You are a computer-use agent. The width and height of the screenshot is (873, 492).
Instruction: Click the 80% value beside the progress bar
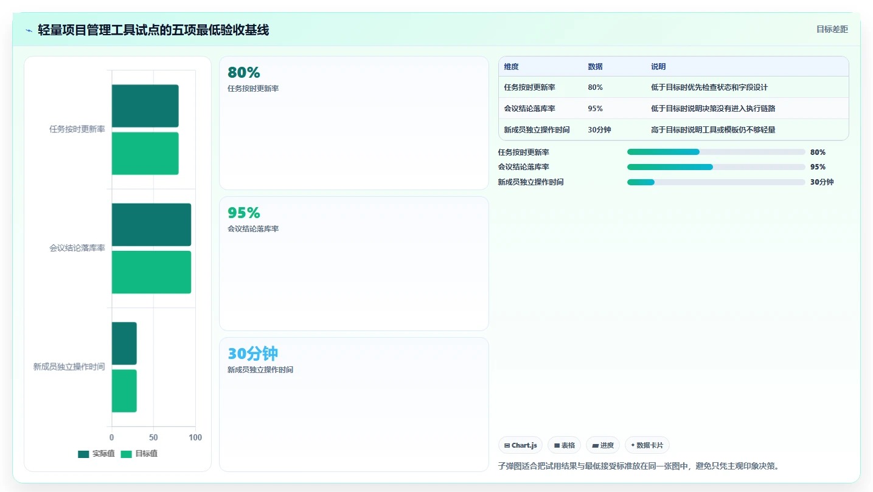pyautogui.click(x=818, y=152)
